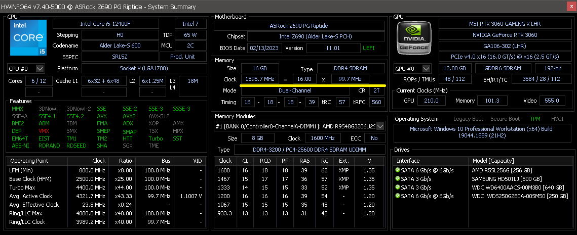Click the green UEFI label
Viewport: 577px width, 235px height.
369,48
